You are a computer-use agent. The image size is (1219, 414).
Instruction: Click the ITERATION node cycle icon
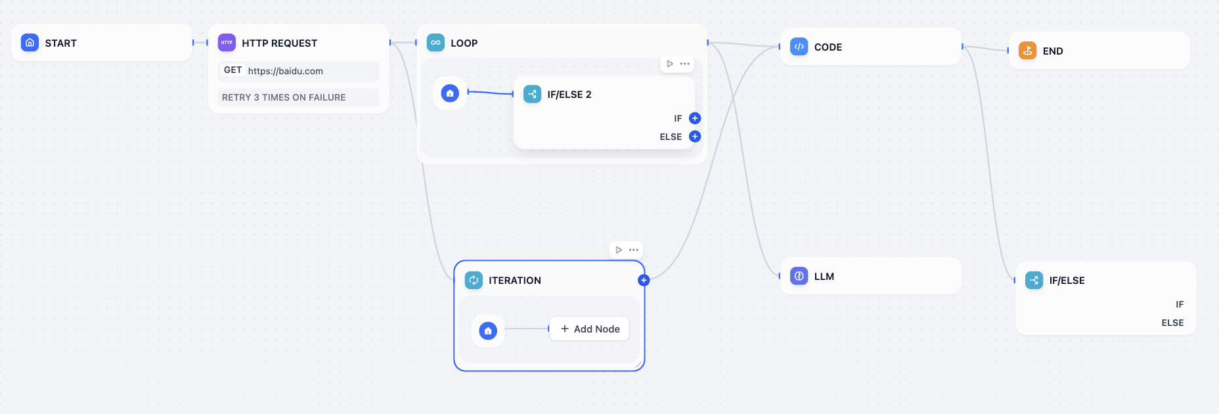click(x=474, y=280)
